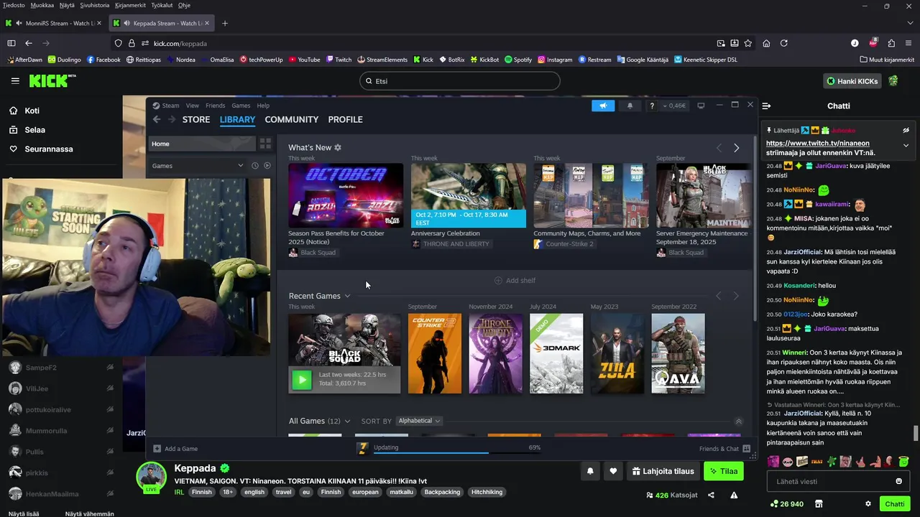Follow Keppada with heart button
This screenshot has width=920, height=517.
tap(613, 472)
